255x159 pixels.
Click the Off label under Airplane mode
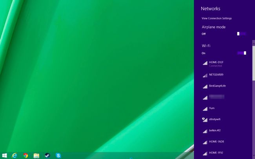coord(204,34)
